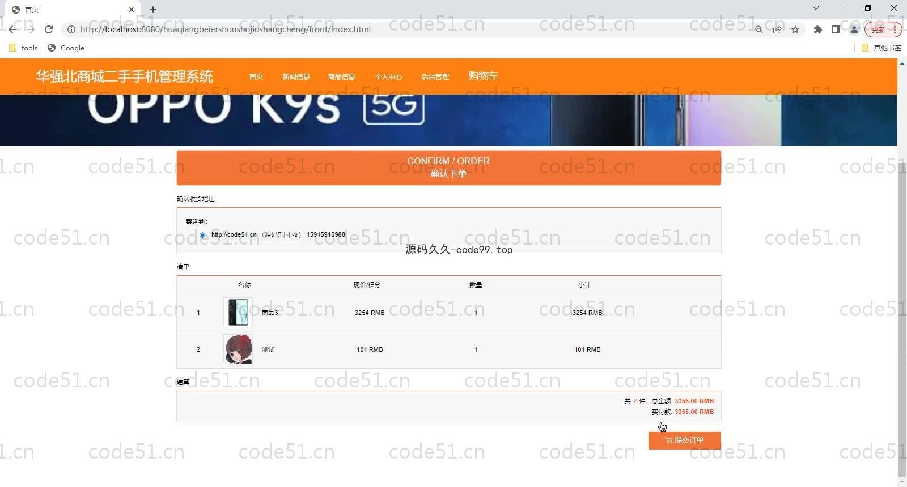Open the Google bookmark

tap(66, 48)
